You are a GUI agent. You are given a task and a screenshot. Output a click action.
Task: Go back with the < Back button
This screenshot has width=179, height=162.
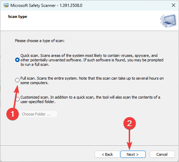(x=107, y=154)
